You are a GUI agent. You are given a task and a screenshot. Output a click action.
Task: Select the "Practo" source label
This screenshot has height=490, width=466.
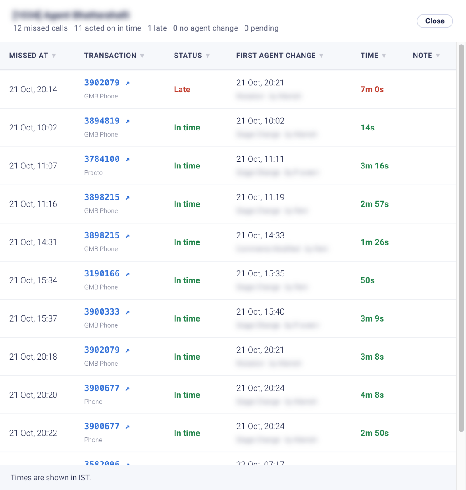coord(94,172)
